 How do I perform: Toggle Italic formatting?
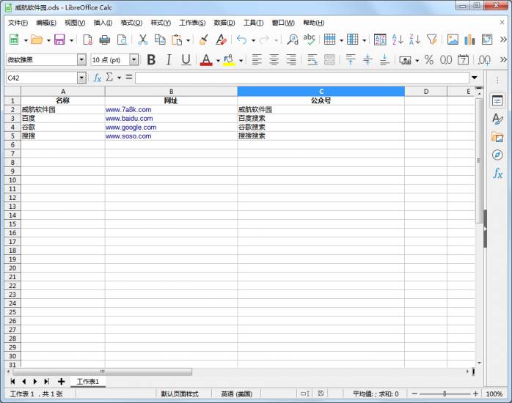(169, 59)
